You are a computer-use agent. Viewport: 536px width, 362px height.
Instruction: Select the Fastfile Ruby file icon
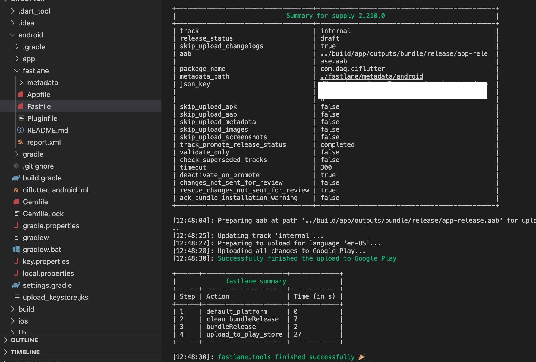click(x=21, y=106)
